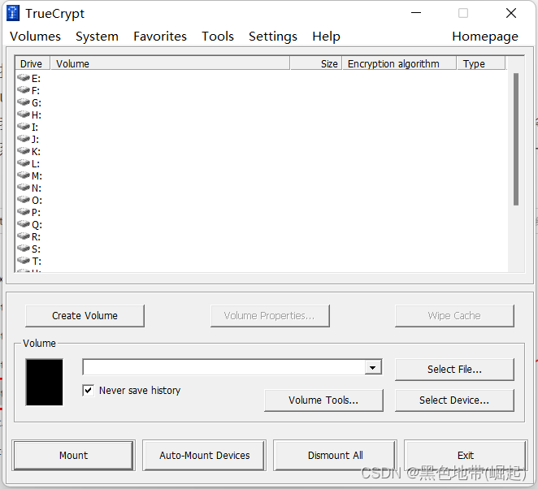Select the M: drive letter text
The image size is (538, 489).
(37, 176)
